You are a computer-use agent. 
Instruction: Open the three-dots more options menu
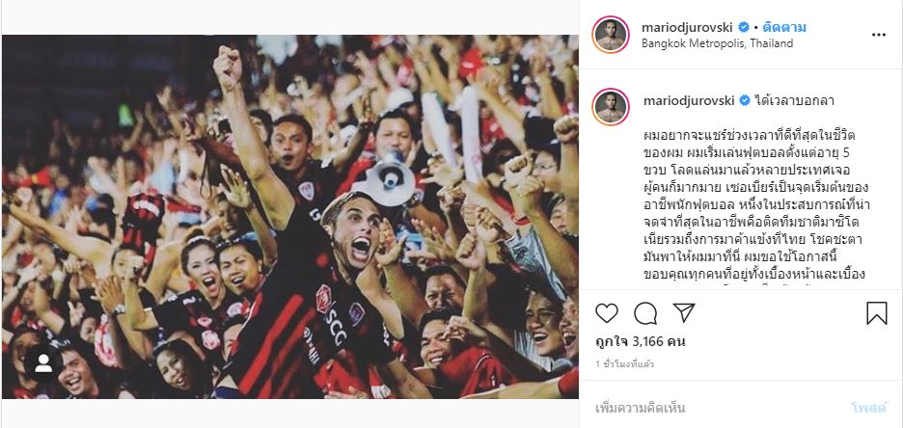coord(878,35)
